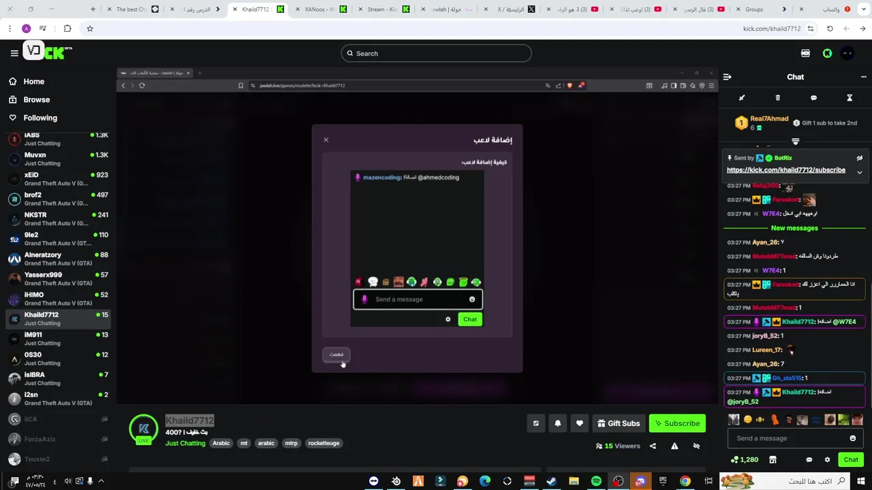Click the rocketleuge tag
The width and height of the screenshot is (872, 490).
tap(324, 443)
